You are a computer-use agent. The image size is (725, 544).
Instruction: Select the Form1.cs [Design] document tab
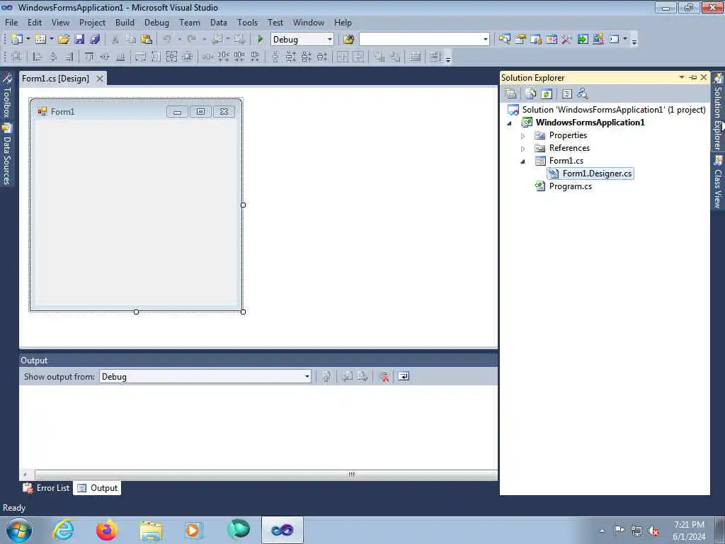(x=55, y=79)
